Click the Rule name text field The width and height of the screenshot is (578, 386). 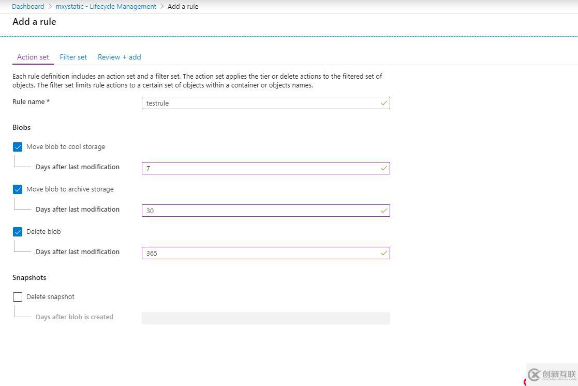pos(259,103)
